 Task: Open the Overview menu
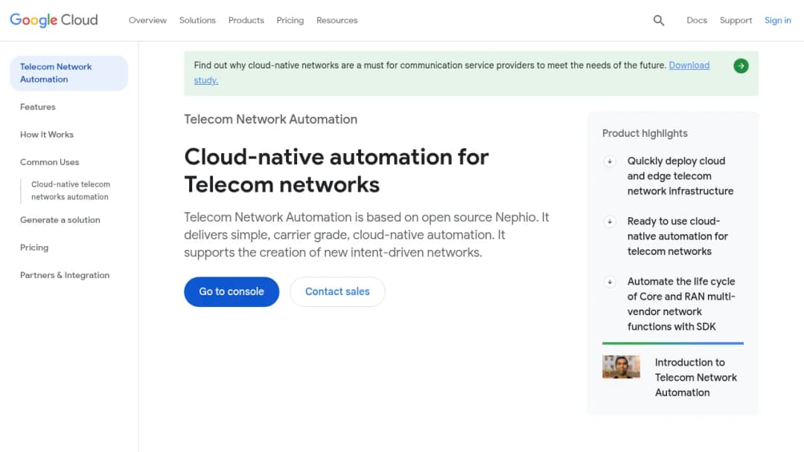point(147,20)
